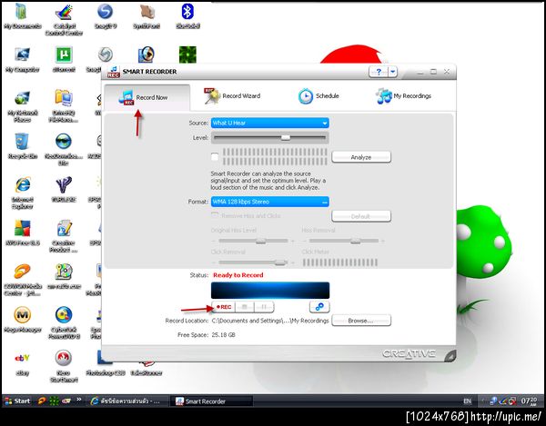Select the Bluetooth desktop icon
The width and height of the screenshot is (546, 426).
click(187, 16)
